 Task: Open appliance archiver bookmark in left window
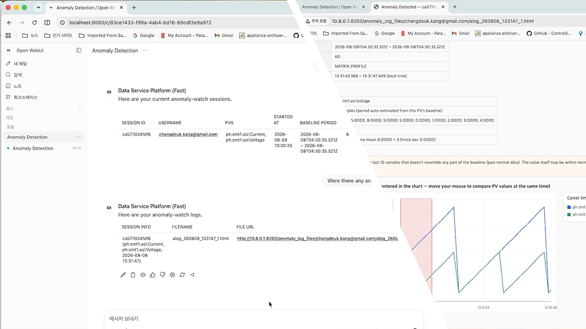(x=263, y=35)
